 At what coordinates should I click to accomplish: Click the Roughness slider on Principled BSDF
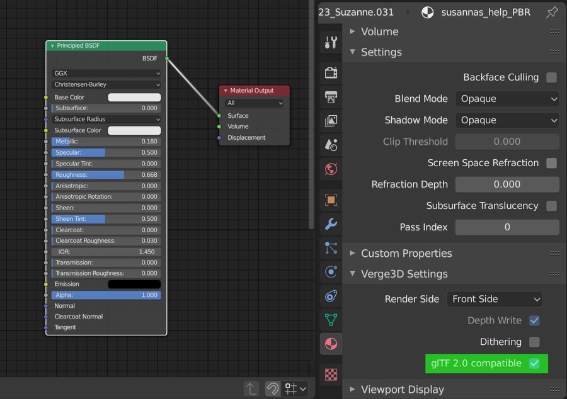tap(106, 175)
